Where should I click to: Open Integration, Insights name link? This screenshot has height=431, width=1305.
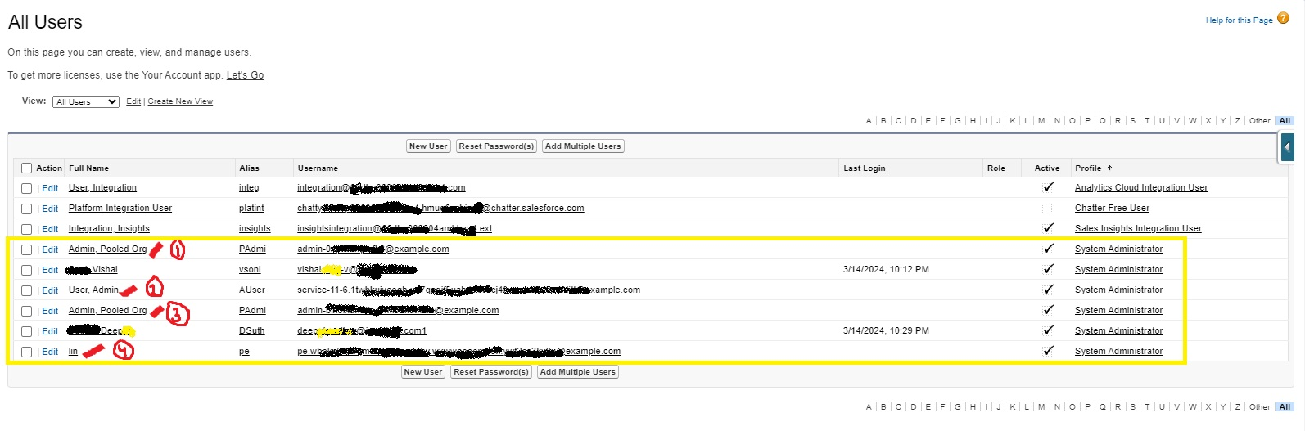tap(109, 229)
